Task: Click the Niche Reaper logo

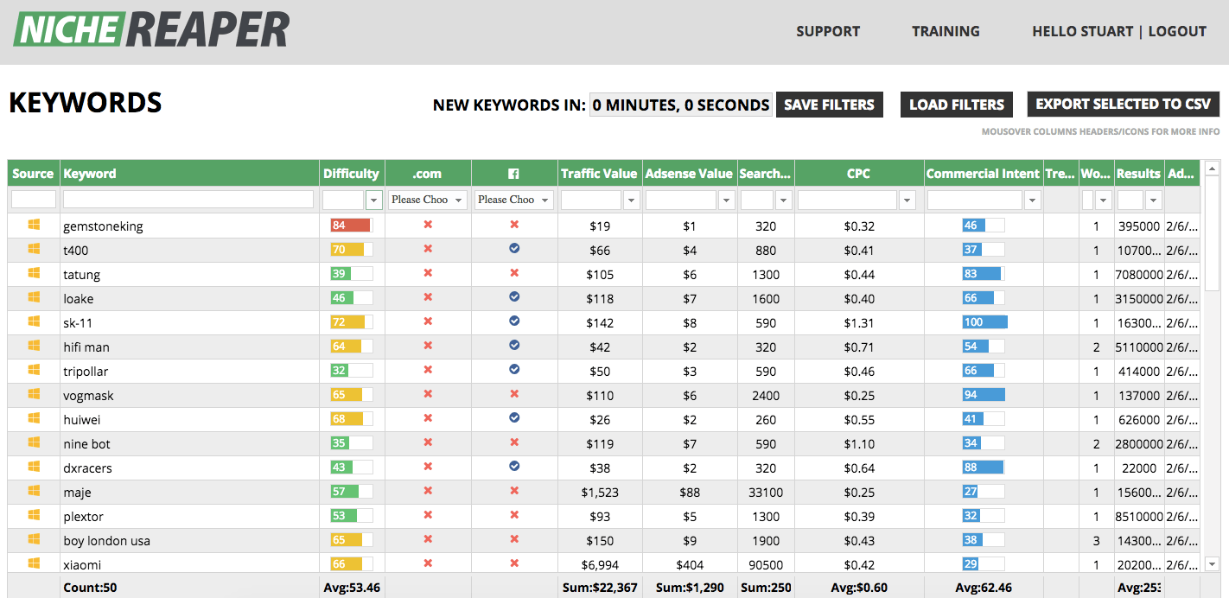Action: (x=150, y=30)
